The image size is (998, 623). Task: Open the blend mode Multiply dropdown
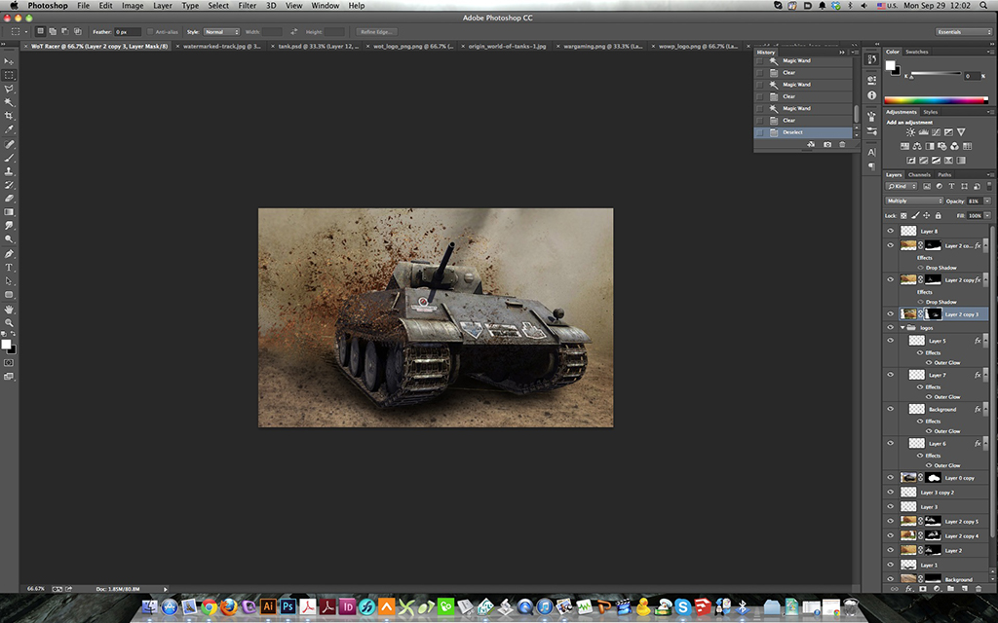(914, 201)
